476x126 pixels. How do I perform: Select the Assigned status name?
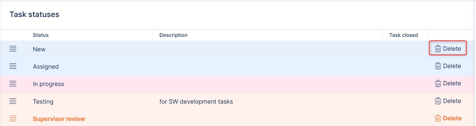pyautogui.click(x=46, y=67)
